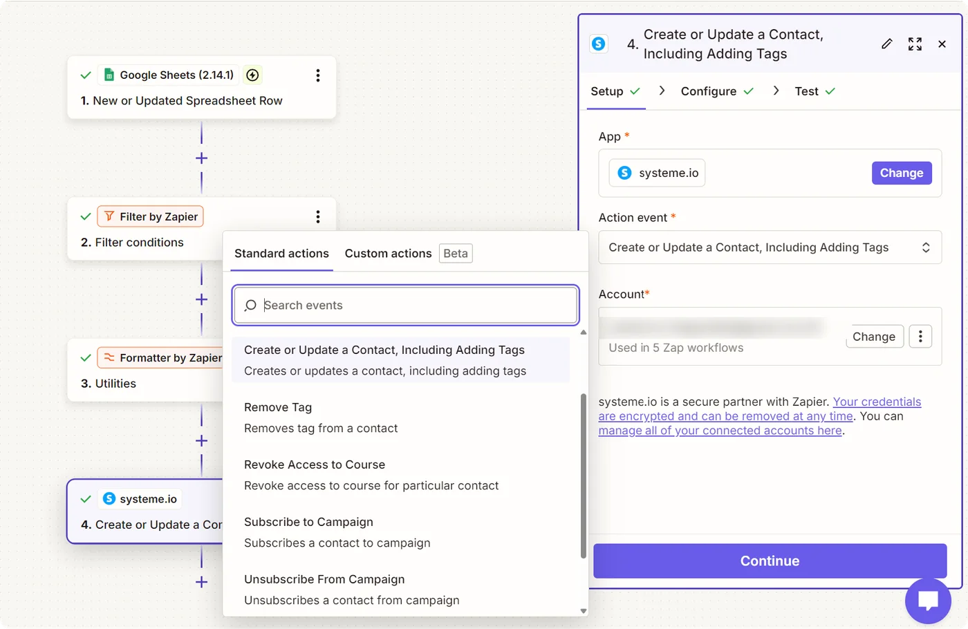Click the Filter by Zapier funnel icon

[x=109, y=216]
